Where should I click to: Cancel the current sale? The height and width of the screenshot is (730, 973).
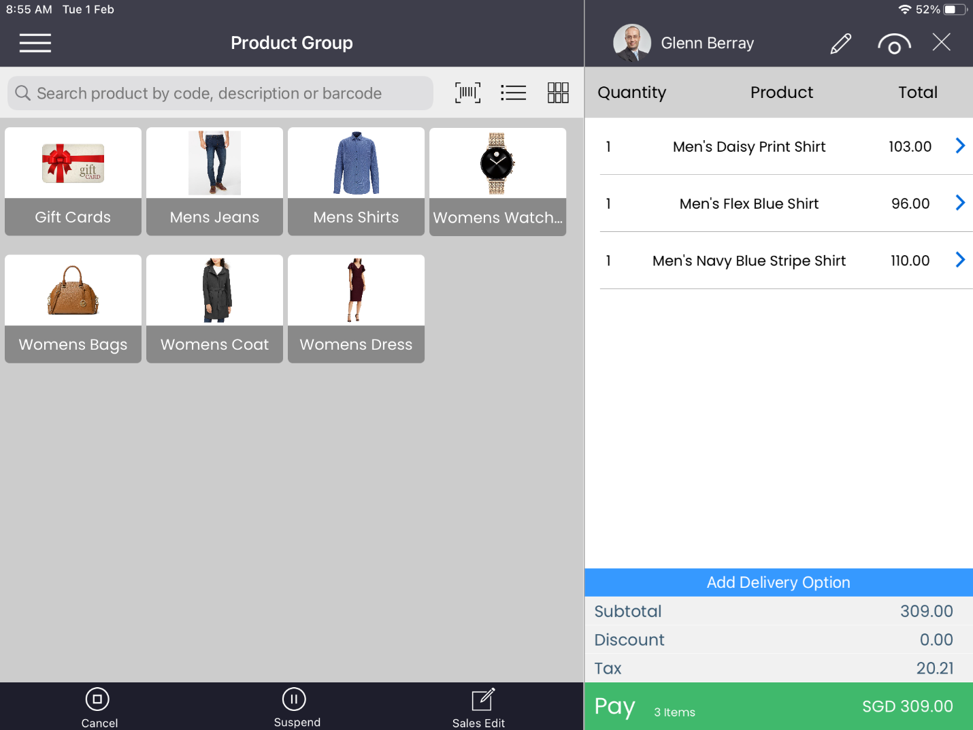click(99, 706)
